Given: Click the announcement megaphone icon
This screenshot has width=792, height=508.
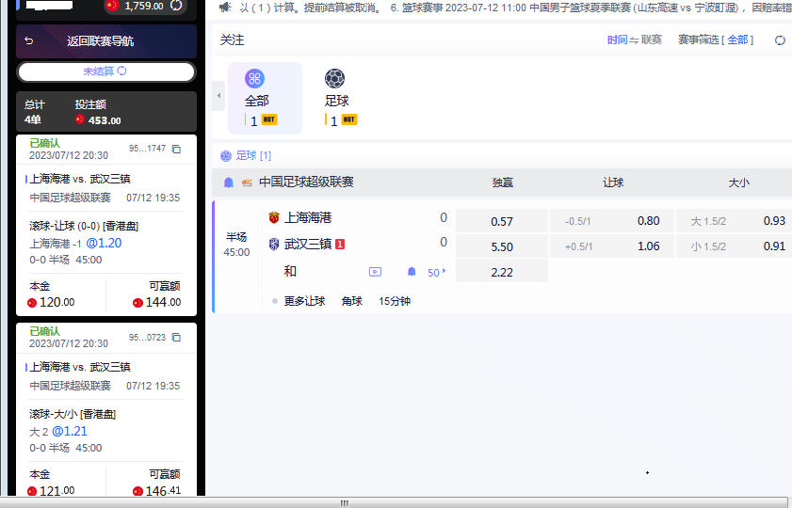Looking at the screenshot, I should (x=225, y=8).
